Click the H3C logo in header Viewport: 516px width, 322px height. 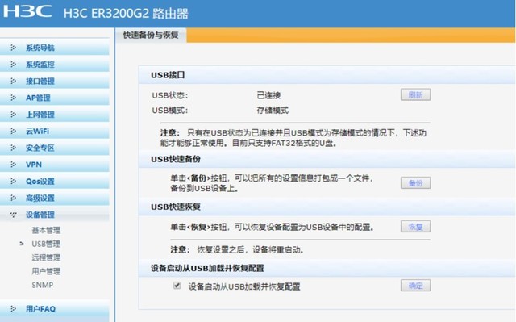[x=27, y=11]
